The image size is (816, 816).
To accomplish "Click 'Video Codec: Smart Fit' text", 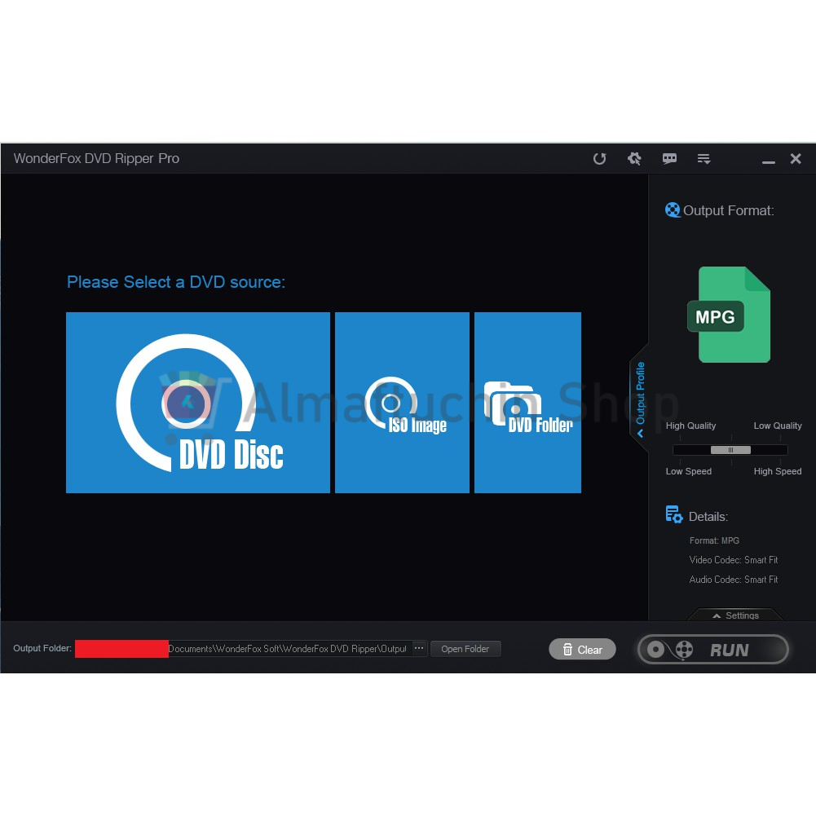I will (x=733, y=560).
